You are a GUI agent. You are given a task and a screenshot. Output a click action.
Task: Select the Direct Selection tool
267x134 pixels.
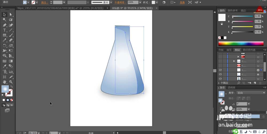(x=11, y=15)
